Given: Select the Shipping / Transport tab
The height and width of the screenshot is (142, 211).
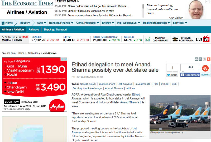Looking at the screenshot, I should click(55, 30).
